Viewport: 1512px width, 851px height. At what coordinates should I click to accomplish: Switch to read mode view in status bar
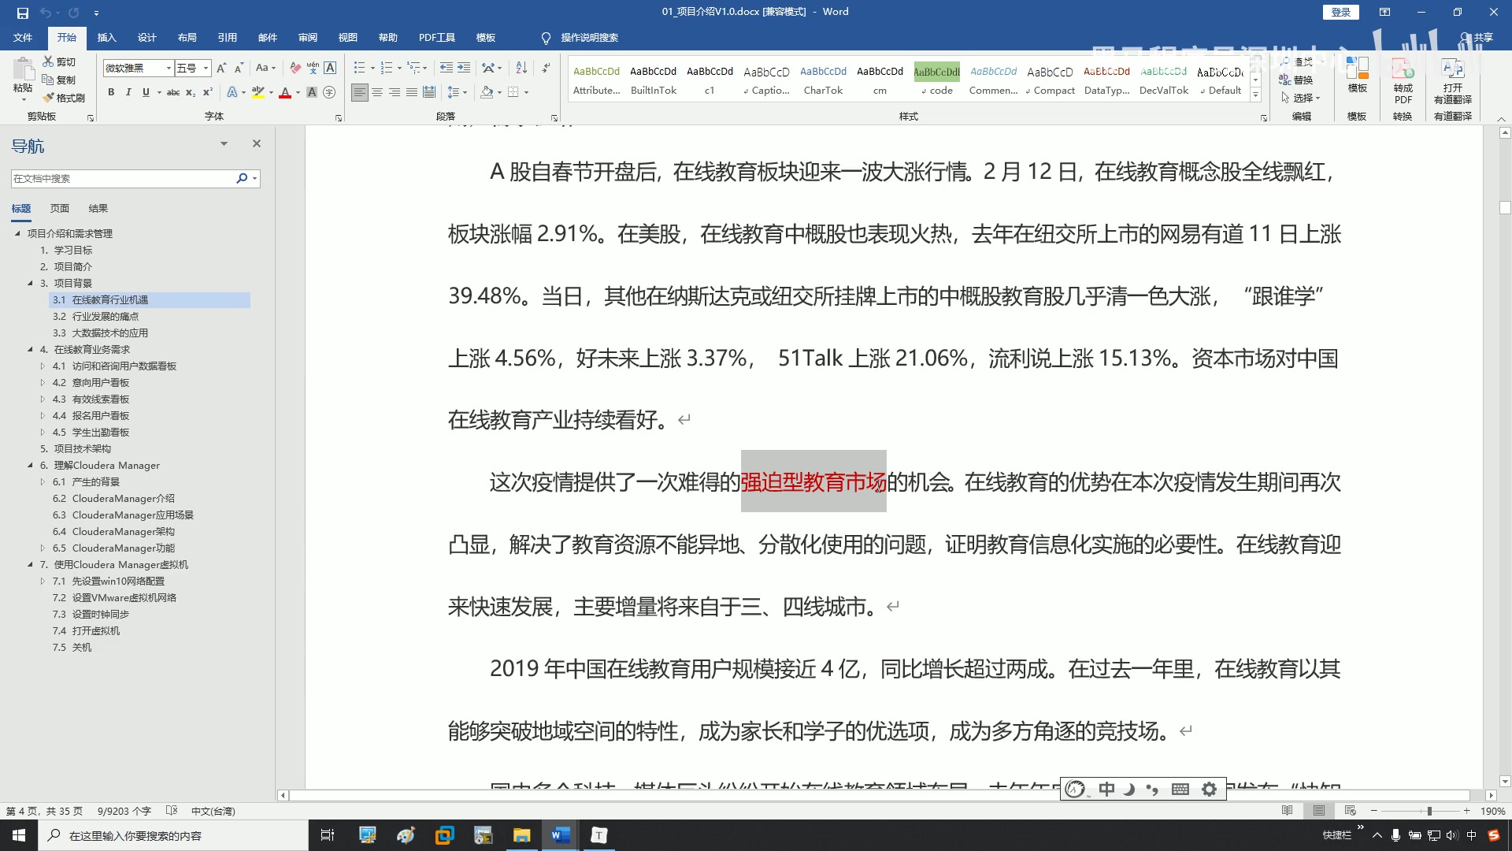tap(1288, 811)
